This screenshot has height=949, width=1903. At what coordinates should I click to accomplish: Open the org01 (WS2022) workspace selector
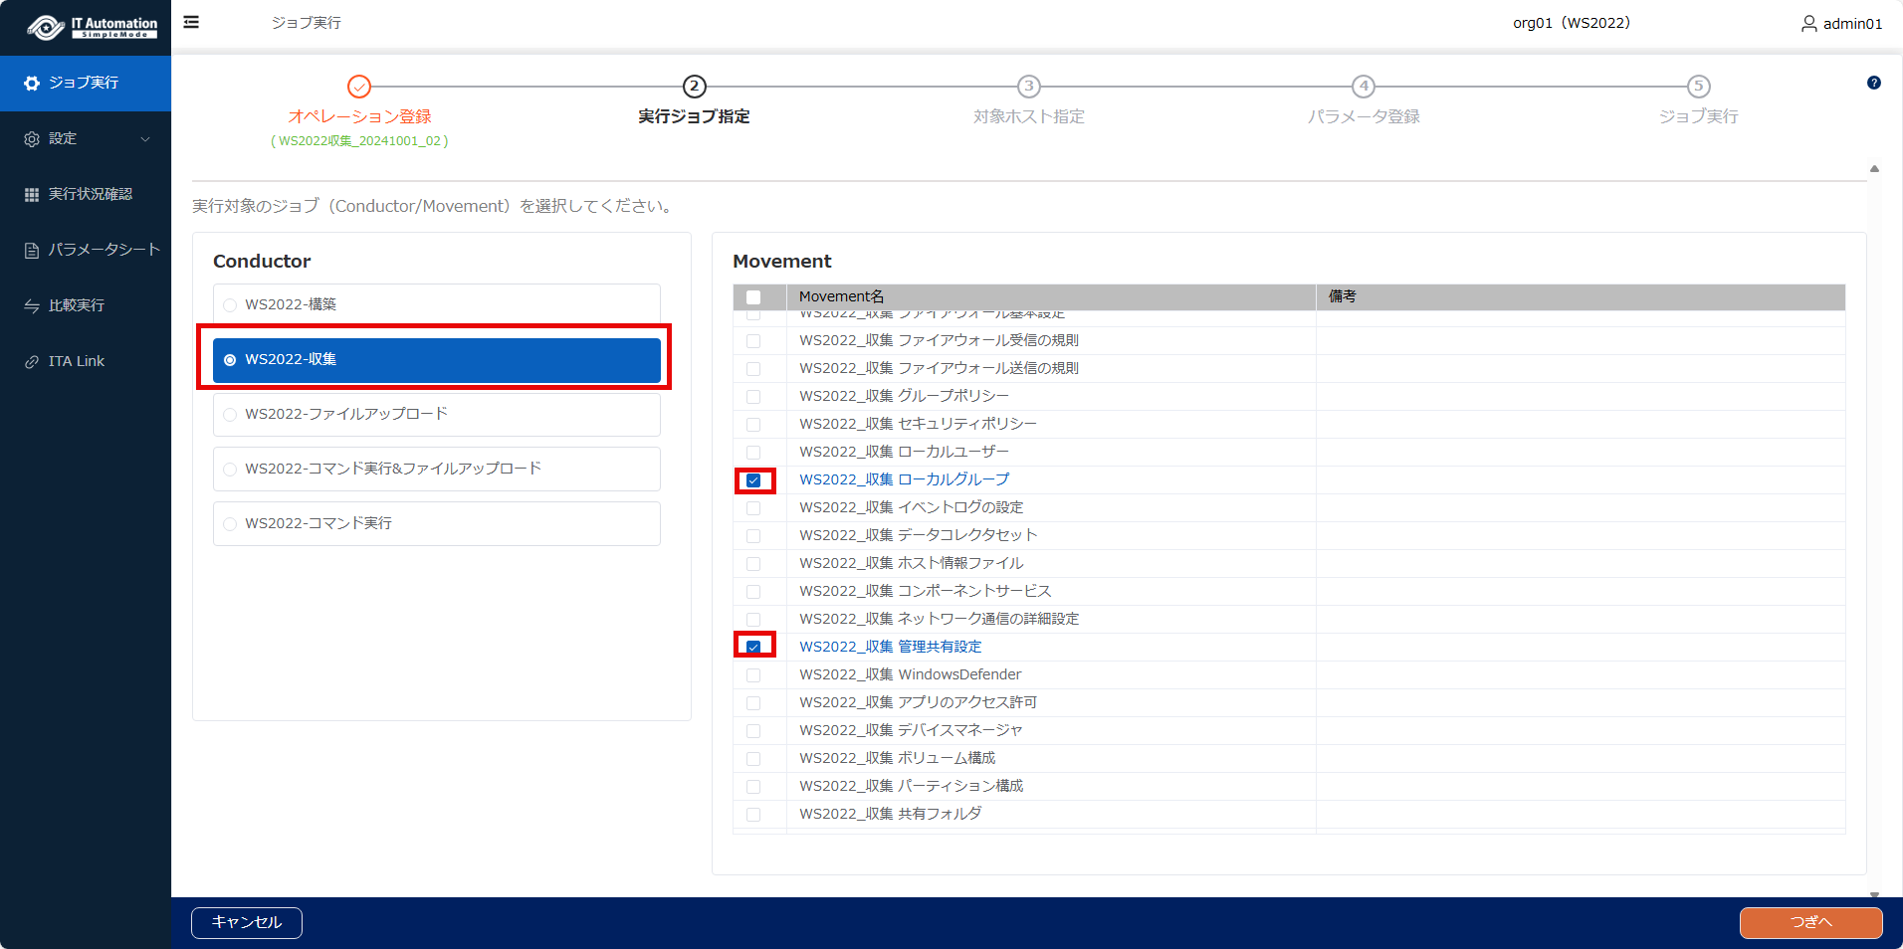pyautogui.click(x=1571, y=23)
